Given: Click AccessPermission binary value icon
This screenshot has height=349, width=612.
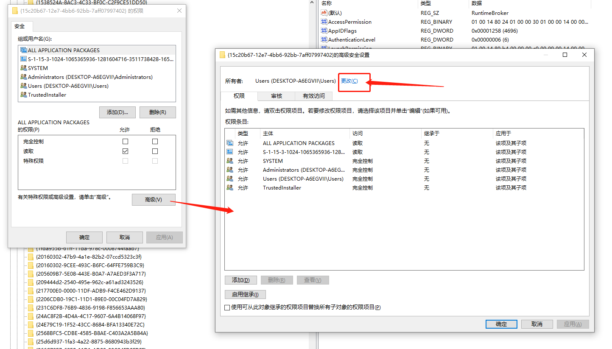Looking at the screenshot, I should [324, 22].
